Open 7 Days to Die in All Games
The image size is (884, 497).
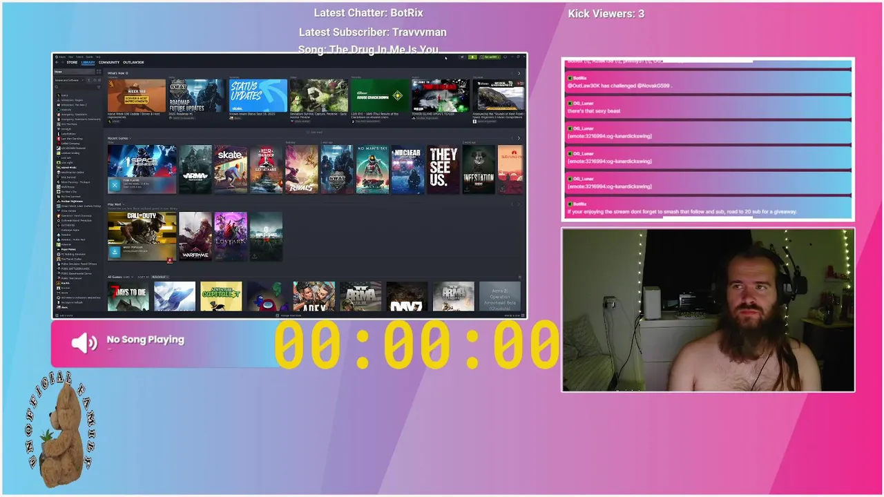[x=128, y=297]
